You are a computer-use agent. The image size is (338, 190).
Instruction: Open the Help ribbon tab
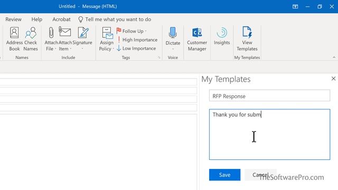click(x=37, y=20)
